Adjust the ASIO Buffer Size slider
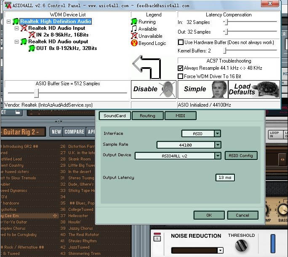The image size is (288, 257). pos(36,93)
